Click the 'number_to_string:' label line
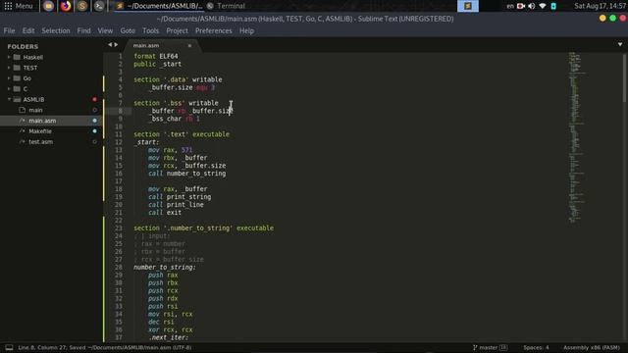Image resolution: width=628 pixels, height=353 pixels. (x=165, y=267)
